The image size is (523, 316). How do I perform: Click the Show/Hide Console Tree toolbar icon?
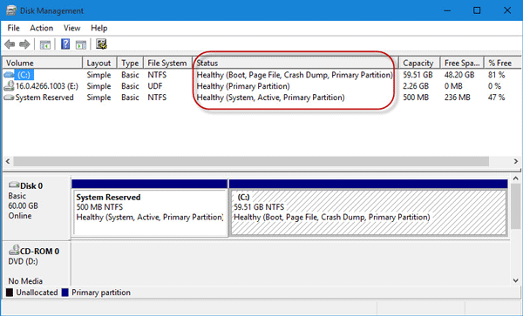click(x=45, y=44)
